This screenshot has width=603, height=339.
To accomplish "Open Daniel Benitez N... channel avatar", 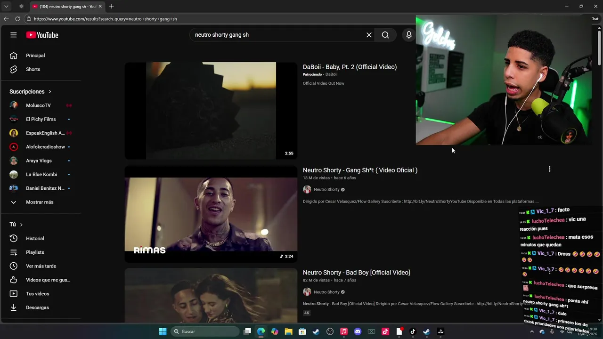I will pos(14,188).
